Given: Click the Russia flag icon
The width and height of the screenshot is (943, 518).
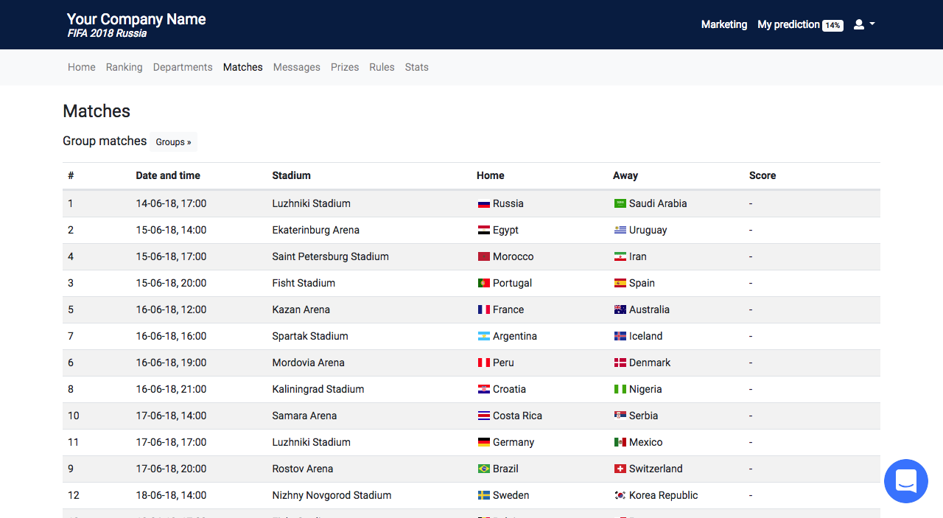Looking at the screenshot, I should (x=484, y=204).
